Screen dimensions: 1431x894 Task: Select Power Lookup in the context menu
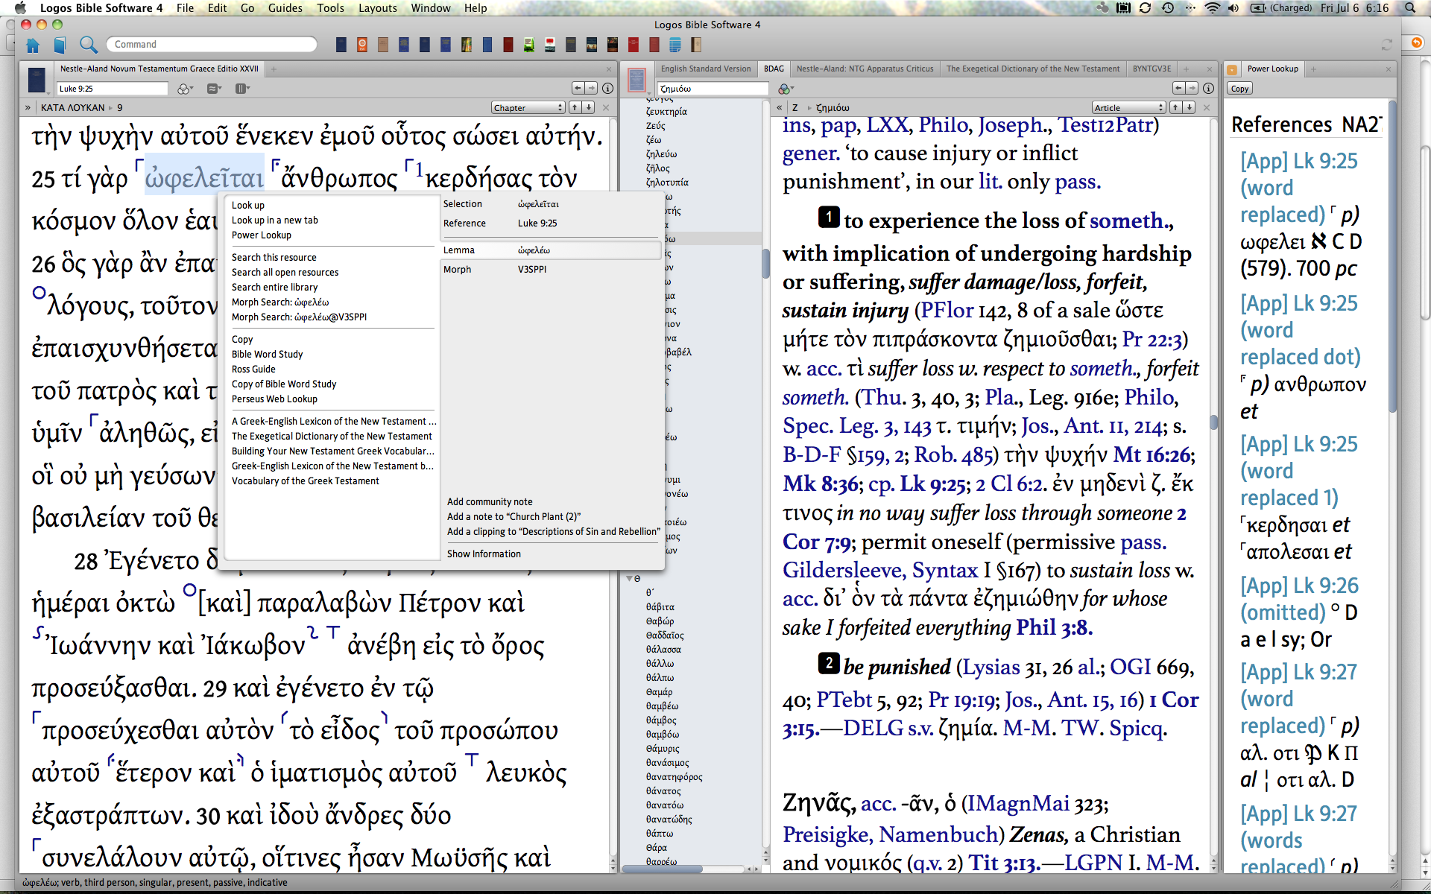point(261,235)
